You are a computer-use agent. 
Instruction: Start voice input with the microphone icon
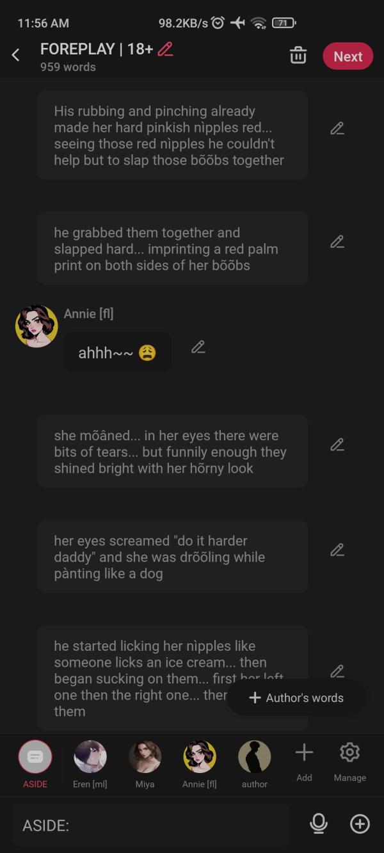coord(318,824)
